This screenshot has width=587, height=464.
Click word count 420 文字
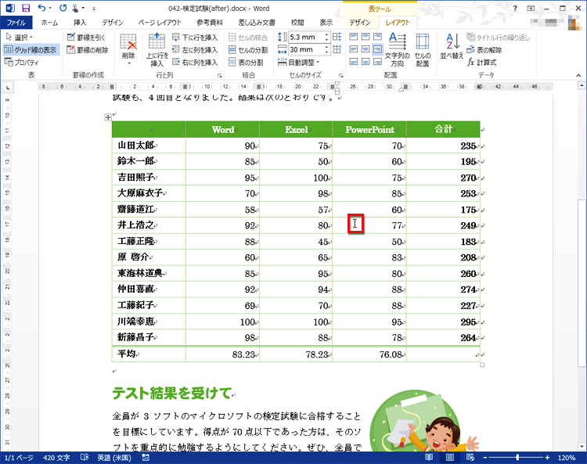56,458
